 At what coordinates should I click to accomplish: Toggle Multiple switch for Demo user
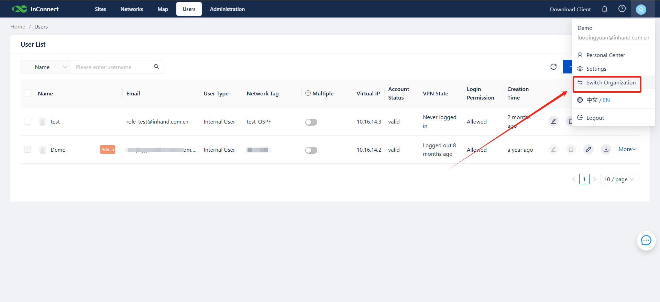[311, 150]
